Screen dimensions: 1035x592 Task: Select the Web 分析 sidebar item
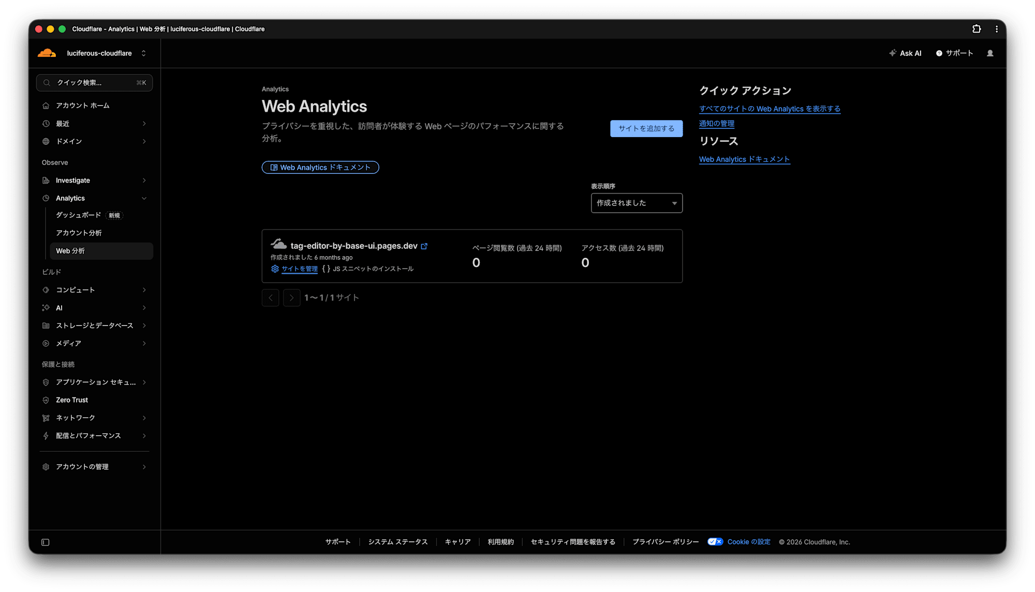tap(101, 251)
